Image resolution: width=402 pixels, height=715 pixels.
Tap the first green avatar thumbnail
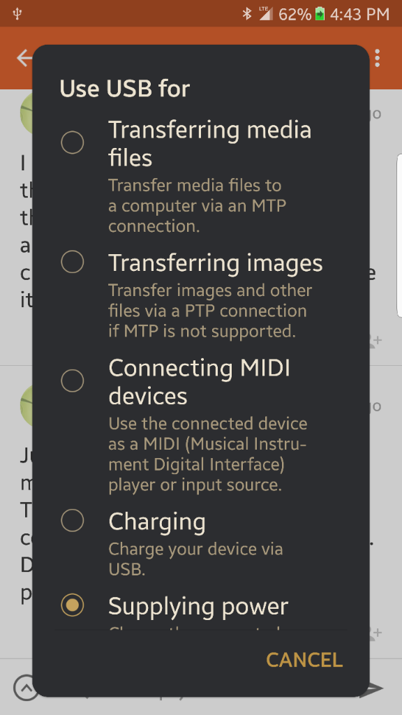point(26,114)
